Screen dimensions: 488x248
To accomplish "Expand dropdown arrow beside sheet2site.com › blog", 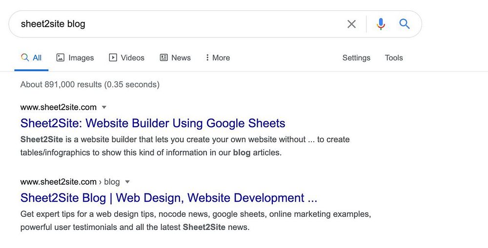I will [127, 182].
